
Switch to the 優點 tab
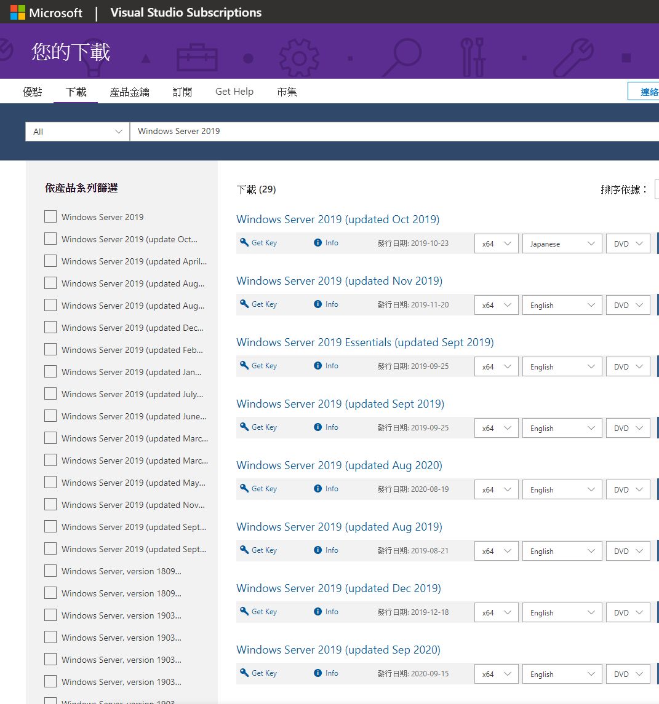[x=33, y=92]
